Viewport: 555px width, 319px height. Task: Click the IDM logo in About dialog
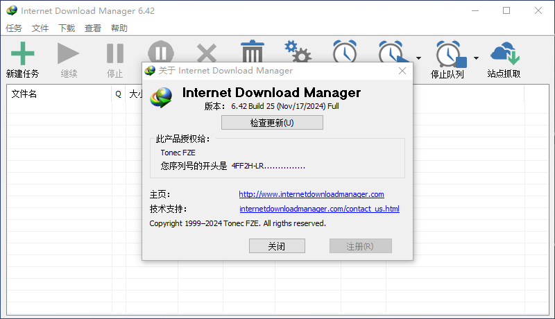click(x=161, y=97)
